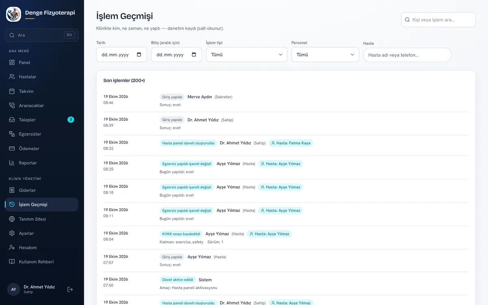Click the logout icon beside Dr. Ahmet Yıldız
Image resolution: width=488 pixels, height=305 pixels.
(x=70, y=289)
